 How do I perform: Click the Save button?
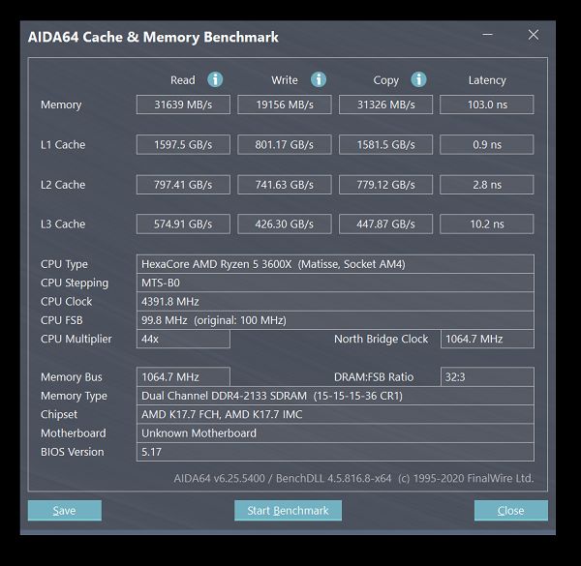(x=65, y=510)
